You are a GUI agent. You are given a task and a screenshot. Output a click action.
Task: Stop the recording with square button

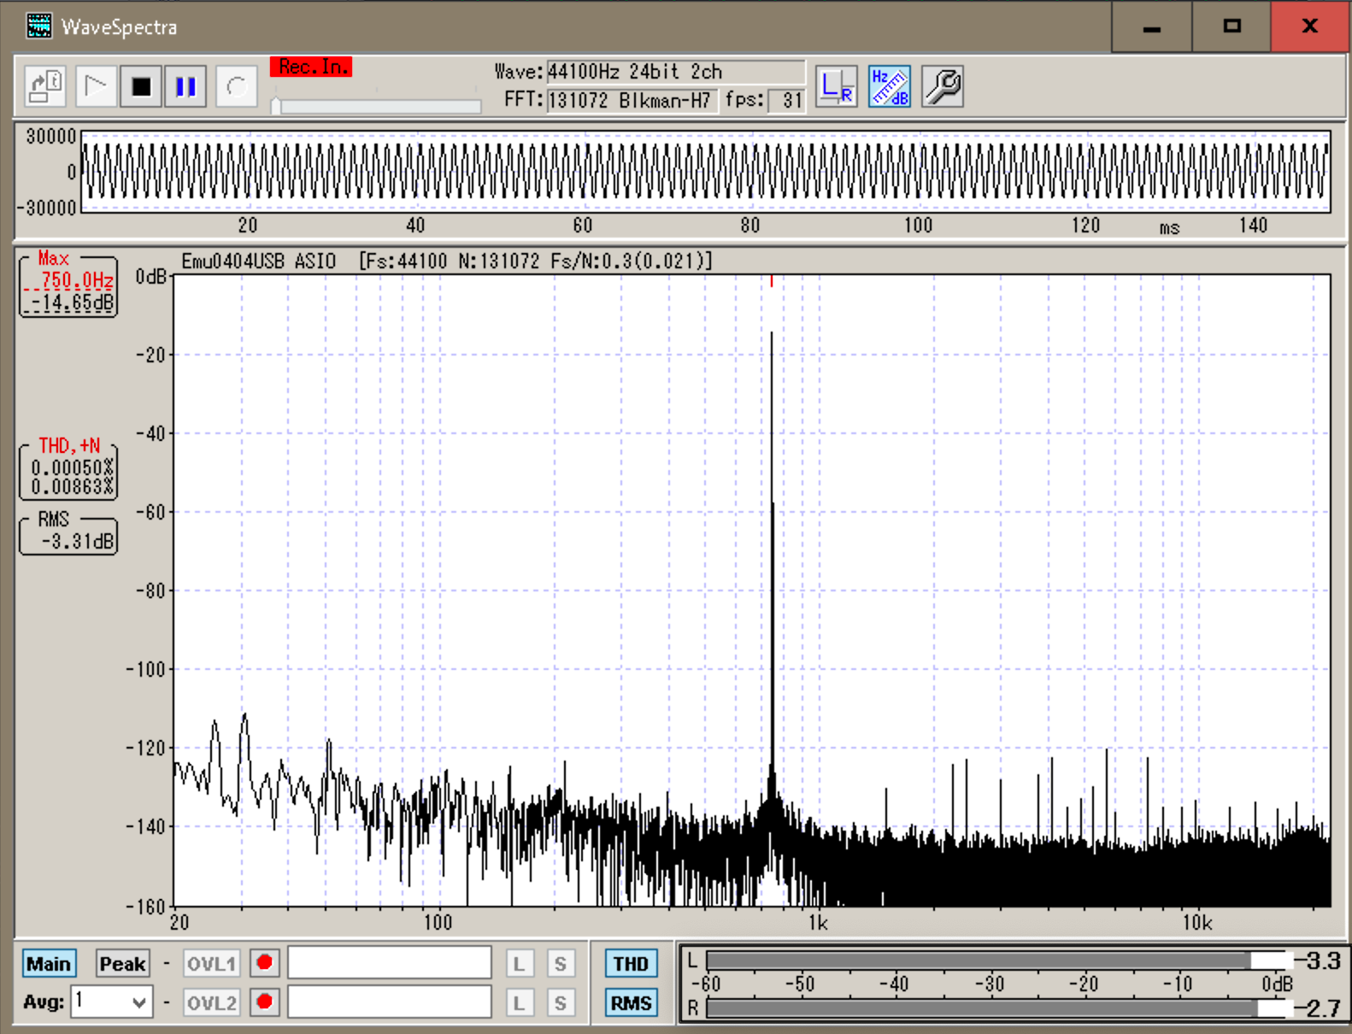141,87
